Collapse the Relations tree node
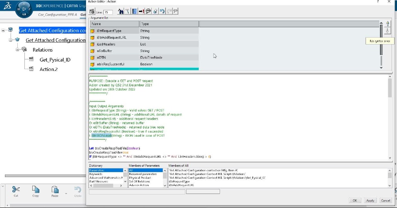The height and width of the screenshot is (208, 397). pyautogui.click(x=17, y=50)
